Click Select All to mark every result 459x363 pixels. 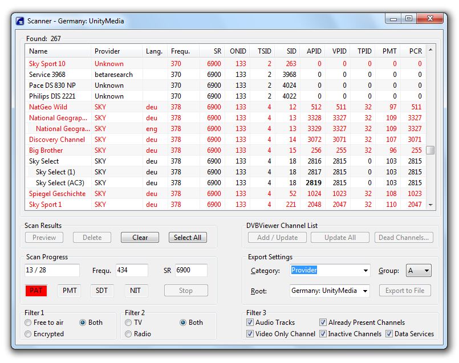point(187,237)
